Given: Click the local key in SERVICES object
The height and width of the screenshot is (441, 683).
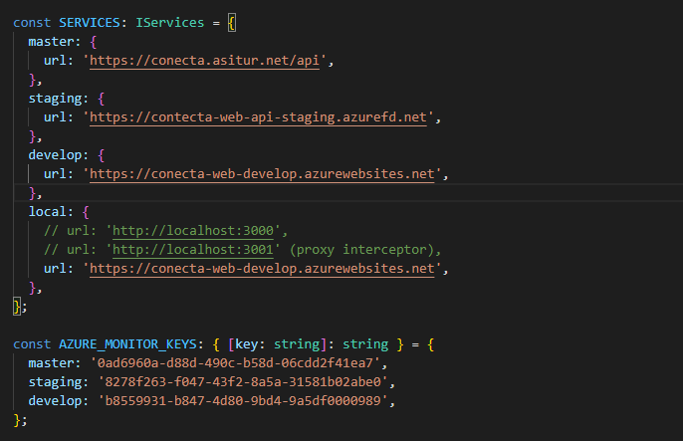Looking at the screenshot, I should point(47,212).
